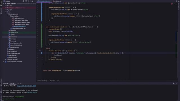
Task: Select AnimatableItem.tsx in project tree
Action: pos(20,26)
